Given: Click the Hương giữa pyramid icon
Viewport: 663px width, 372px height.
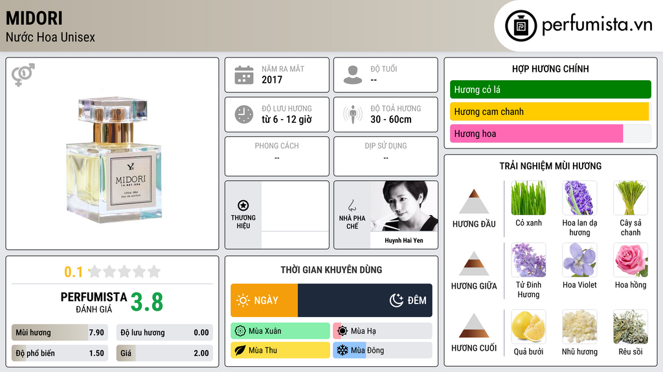Looking at the screenshot, I should click(474, 263).
